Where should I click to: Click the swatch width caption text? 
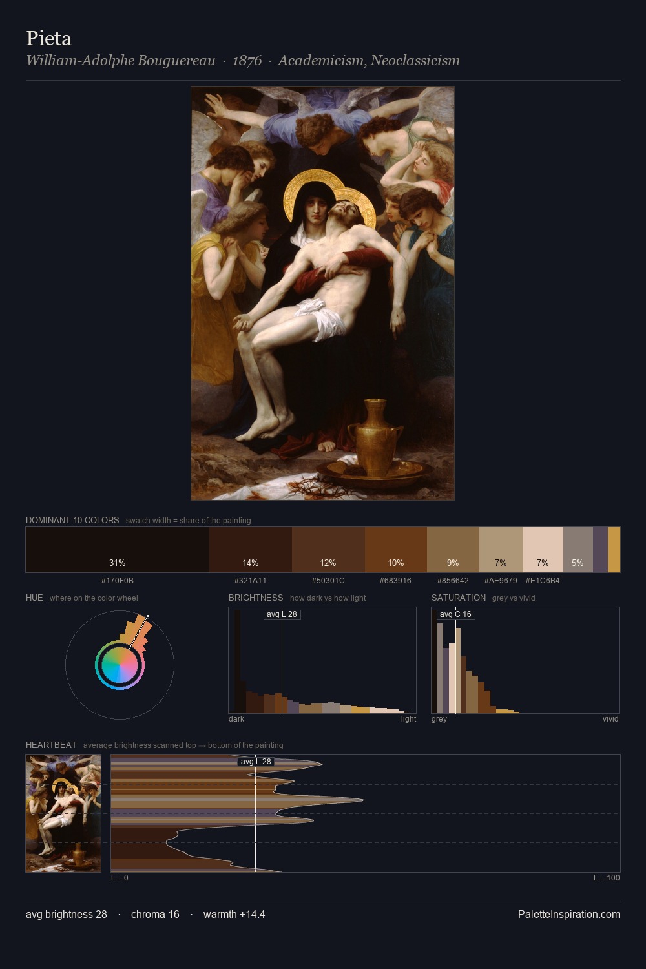188,521
